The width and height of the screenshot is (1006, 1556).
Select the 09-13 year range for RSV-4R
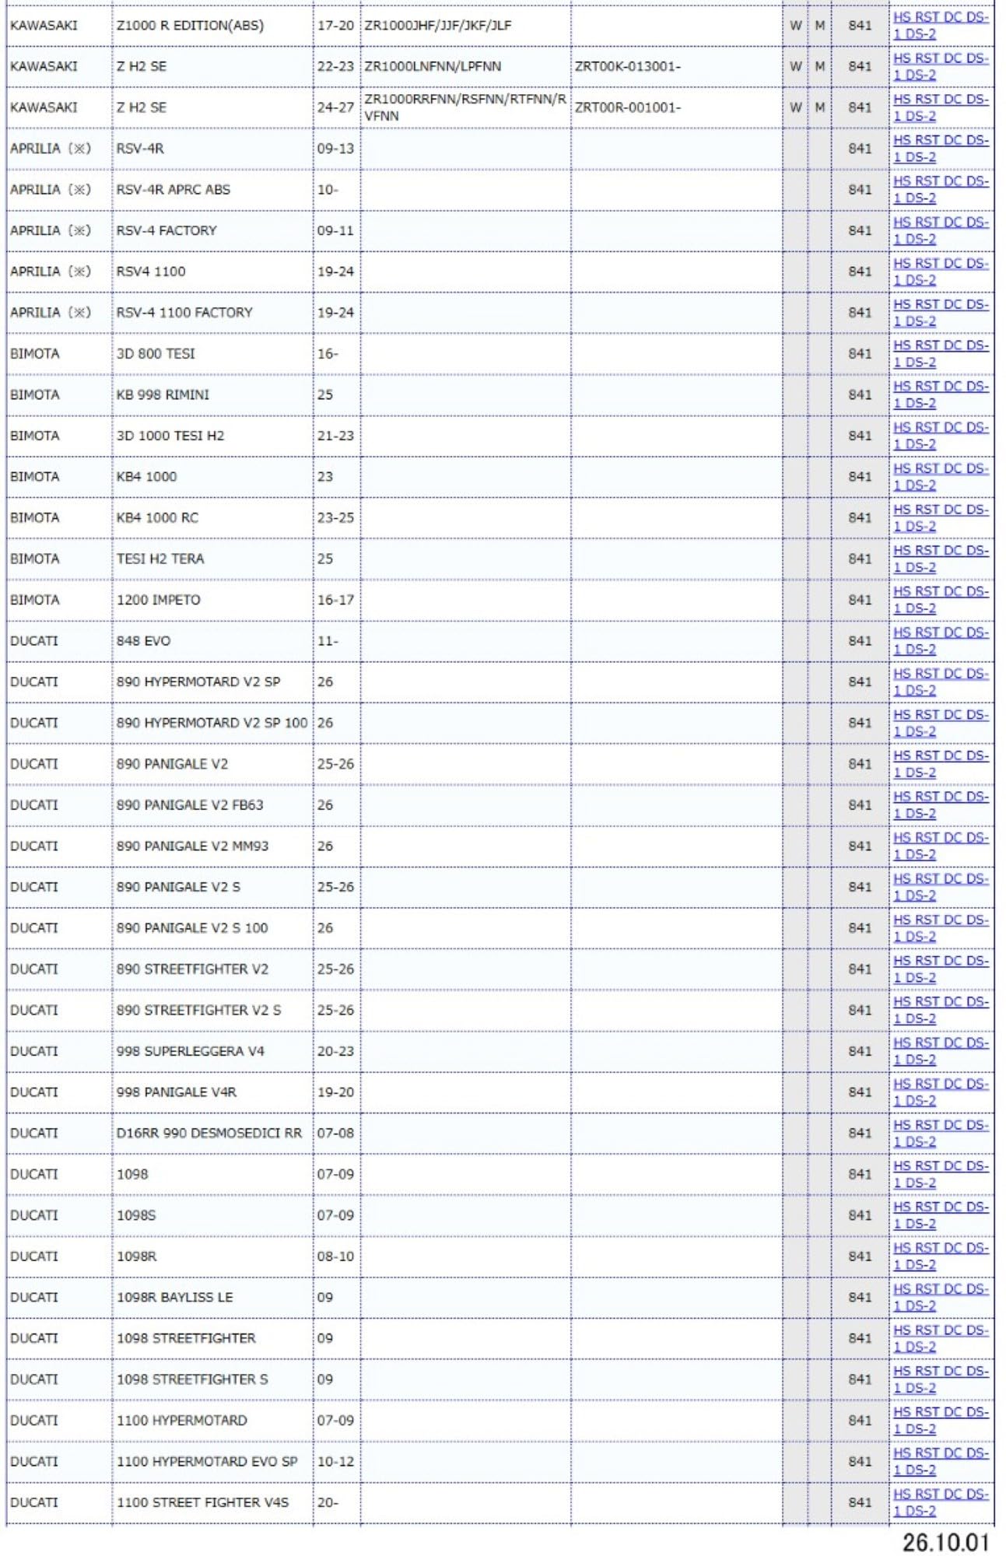coord(335,148)
